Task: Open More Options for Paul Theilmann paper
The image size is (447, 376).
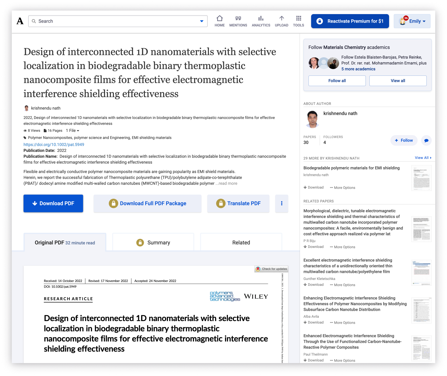Action: [x=343, y=360]
